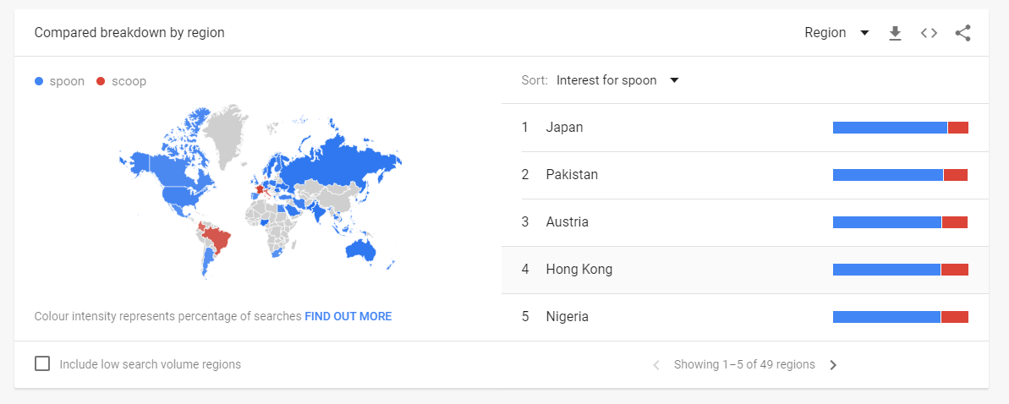The height and width of the screenshot is (404, 1009).
Task: Open the embed code icon
Action: (929, 34)
